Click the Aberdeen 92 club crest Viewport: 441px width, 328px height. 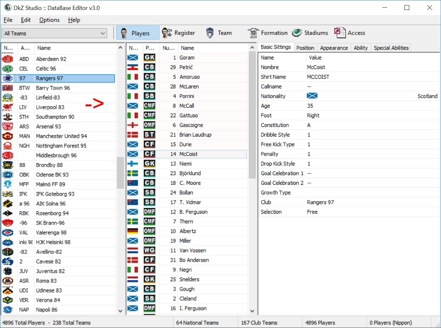[8, 59]
